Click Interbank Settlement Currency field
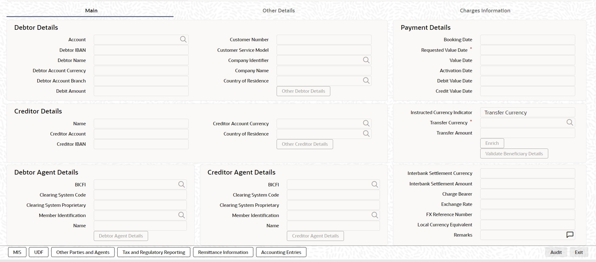Viewport: 596px width, 262px height. [x=527, y=173]
